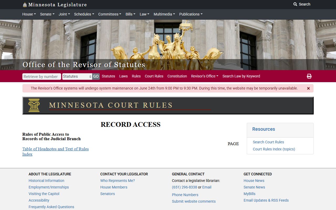
Task: Open Search Court Rules resource
Action: click(x=268, y=142)
